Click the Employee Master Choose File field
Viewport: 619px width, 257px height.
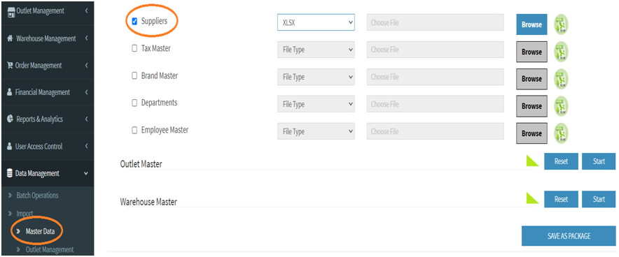pos(436,131)
